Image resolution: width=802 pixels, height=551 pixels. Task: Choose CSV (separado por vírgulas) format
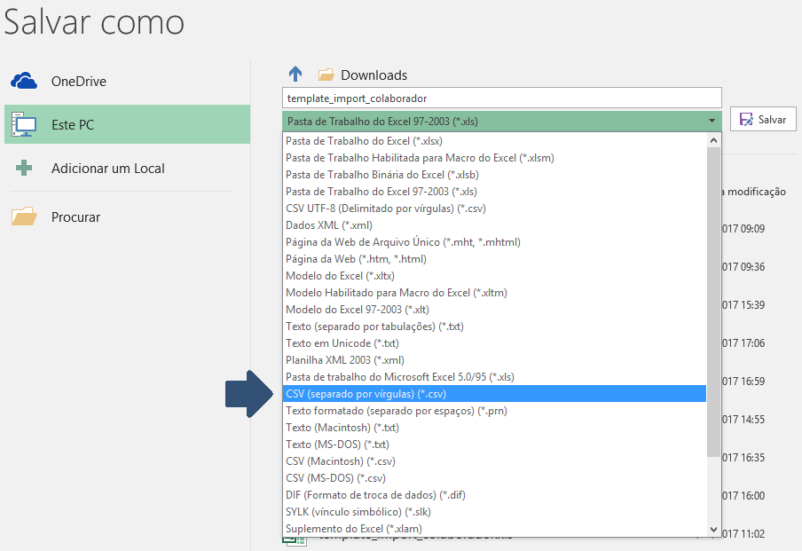pos(366,394)
